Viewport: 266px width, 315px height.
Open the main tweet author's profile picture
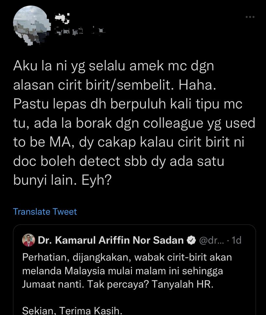coord(31,25)
